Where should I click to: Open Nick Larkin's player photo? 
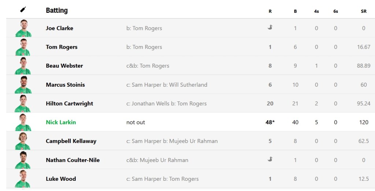coord(23,122)
